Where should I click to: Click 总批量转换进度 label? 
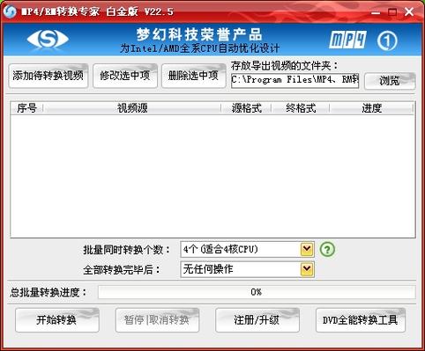(48, 292)
